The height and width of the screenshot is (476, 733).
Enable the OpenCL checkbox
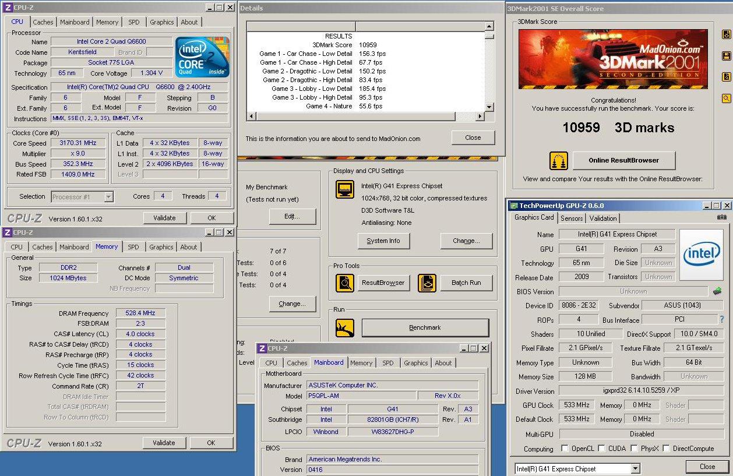564,449
